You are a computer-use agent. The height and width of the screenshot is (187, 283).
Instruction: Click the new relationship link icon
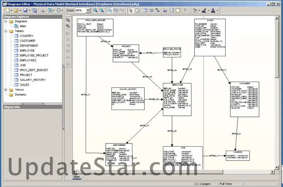click(x=157, y=10)
